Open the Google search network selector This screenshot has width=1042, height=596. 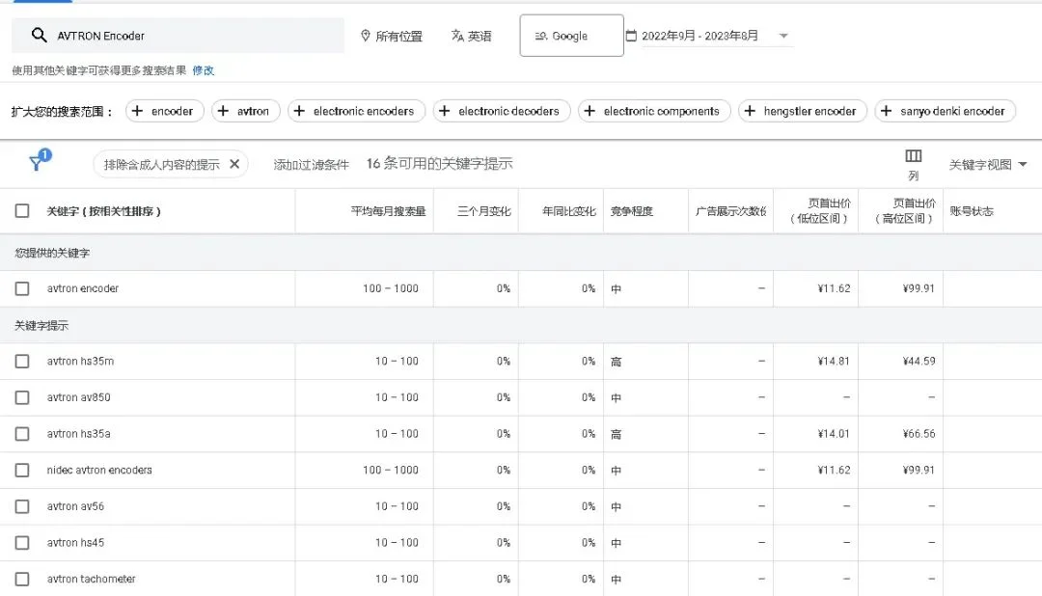pos(571,36)
